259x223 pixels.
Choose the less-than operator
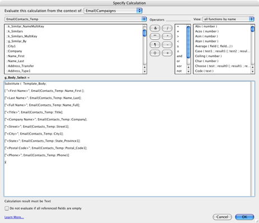181,41
